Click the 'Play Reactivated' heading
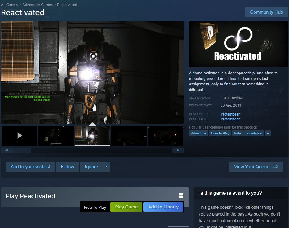 (31, 196)
